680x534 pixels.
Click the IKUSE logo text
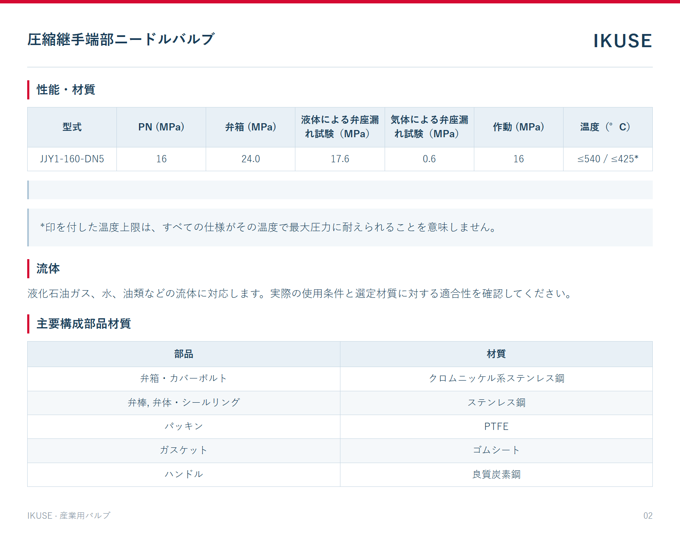pyautogui.click(x=623, y=41)
